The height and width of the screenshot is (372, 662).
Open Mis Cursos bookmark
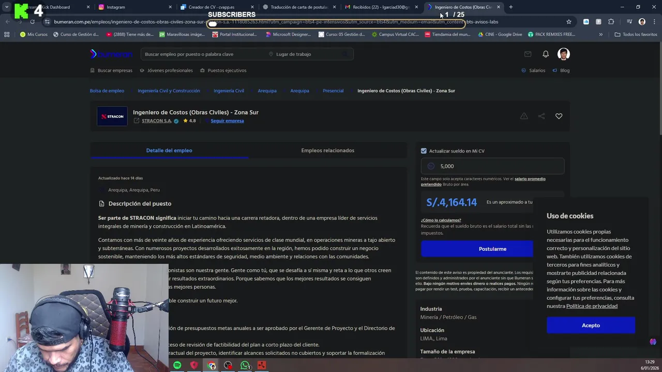coord(34,35)
